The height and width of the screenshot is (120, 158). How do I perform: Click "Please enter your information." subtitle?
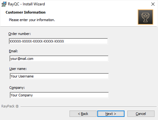click(32, 20)
